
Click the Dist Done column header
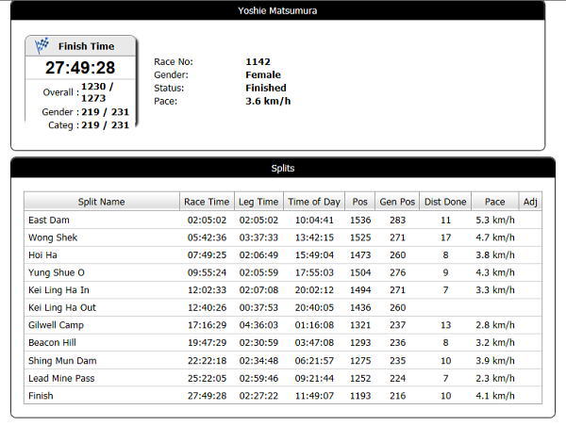[445, 202]
